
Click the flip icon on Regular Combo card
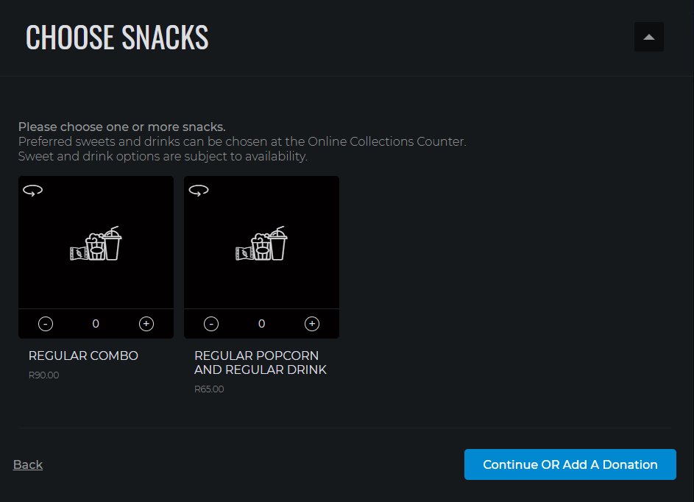click(33, 191)
